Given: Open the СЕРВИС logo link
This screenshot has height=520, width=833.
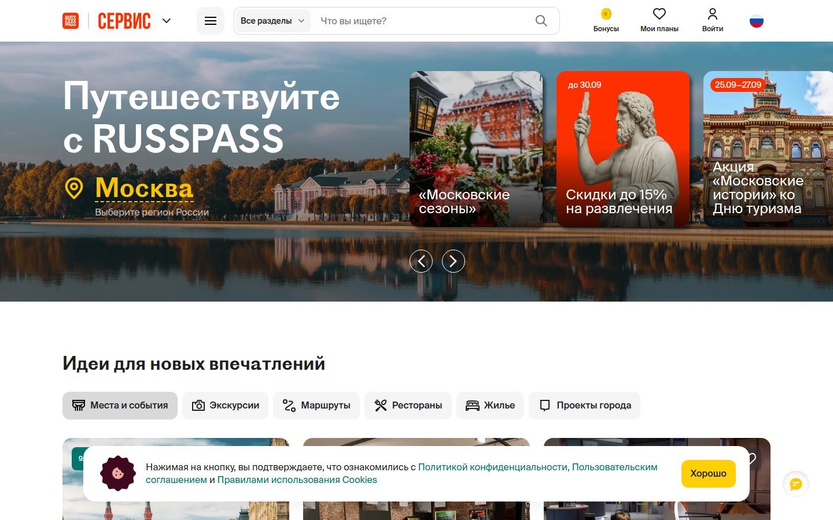Looking at the screenshot, I should [x=124, y=21].
